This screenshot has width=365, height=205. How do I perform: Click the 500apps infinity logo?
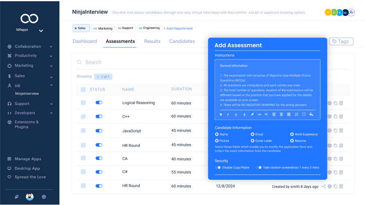pos(29,18)
